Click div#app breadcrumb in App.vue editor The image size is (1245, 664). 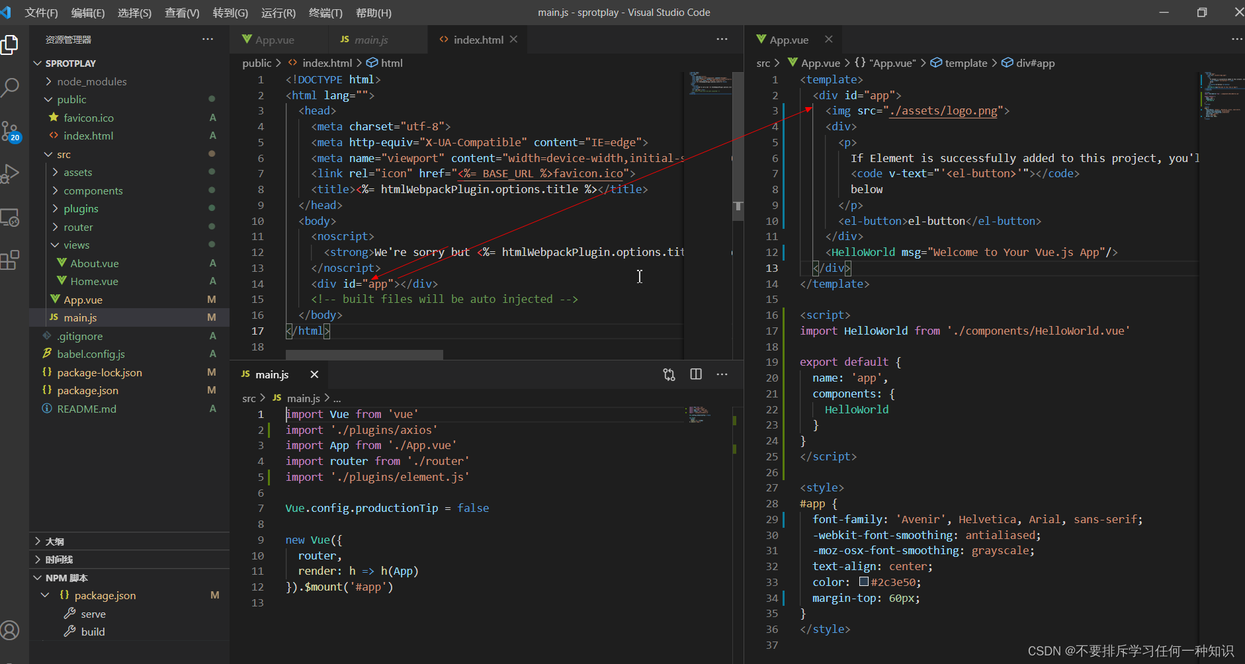tap(1035, 63)
